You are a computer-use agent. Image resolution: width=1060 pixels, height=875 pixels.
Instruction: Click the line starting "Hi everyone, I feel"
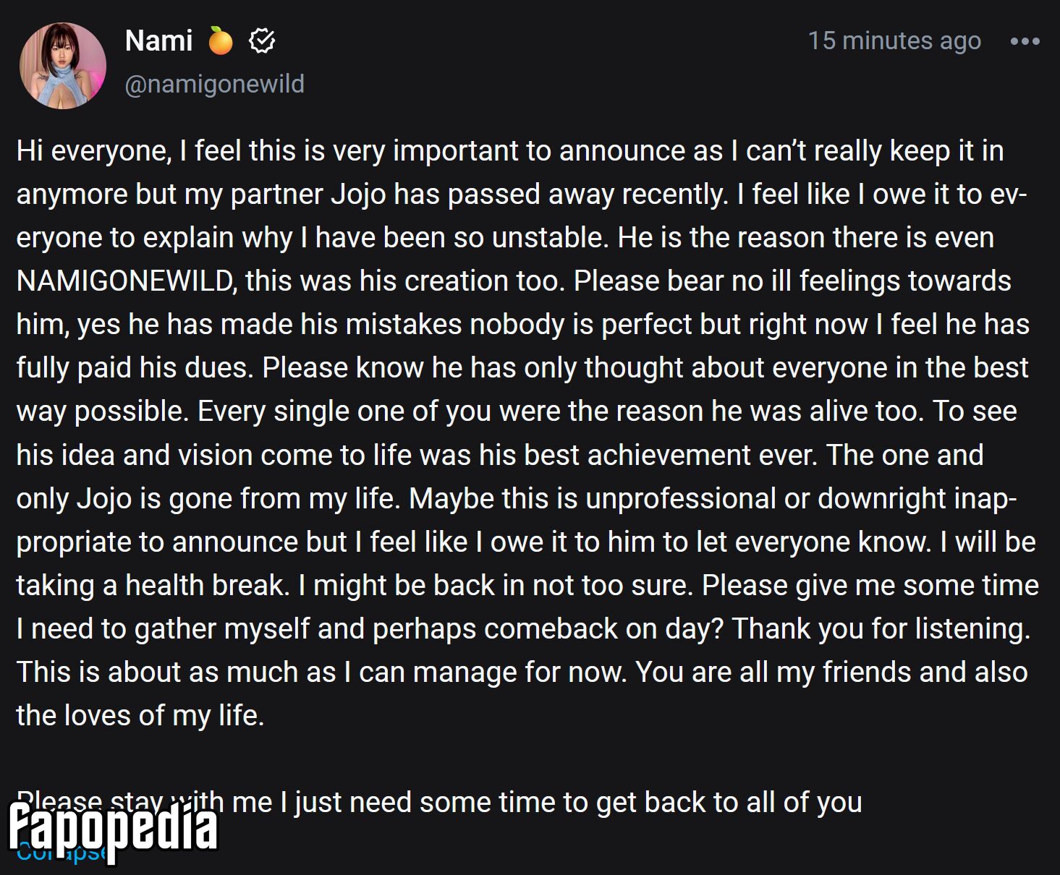(x=510, y=150)
